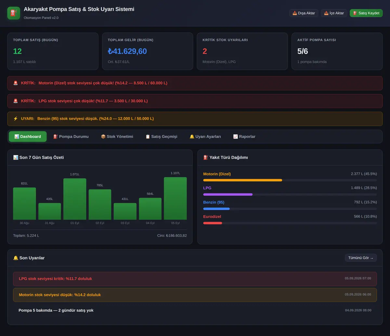
Task: Open the Aktif Pompa Sayısı card
Action: (337, 51)
